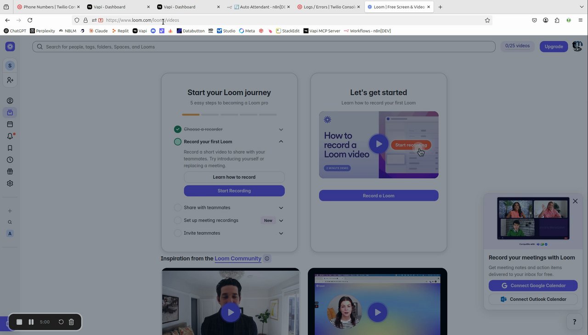
Task: Open the Loom logo home icon
Action: tap(10, 46)
